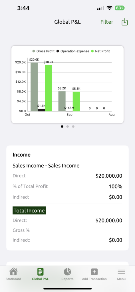Tap the Wi-Fi status icon
Image resolution: width=135 pixels, height=292 pixels.
point(109,8)
